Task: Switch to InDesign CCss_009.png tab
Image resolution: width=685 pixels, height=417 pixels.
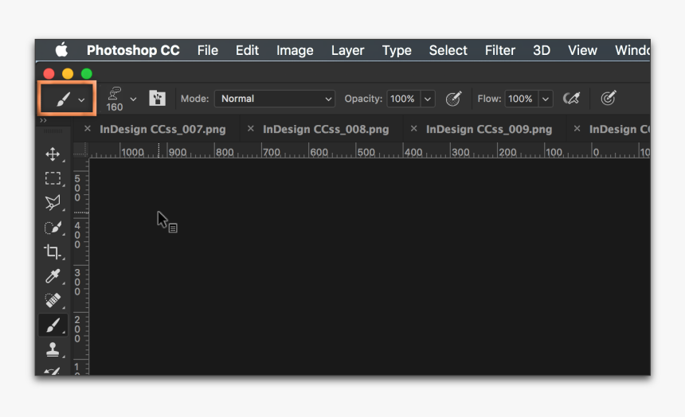Action: [x=489, y=129]
